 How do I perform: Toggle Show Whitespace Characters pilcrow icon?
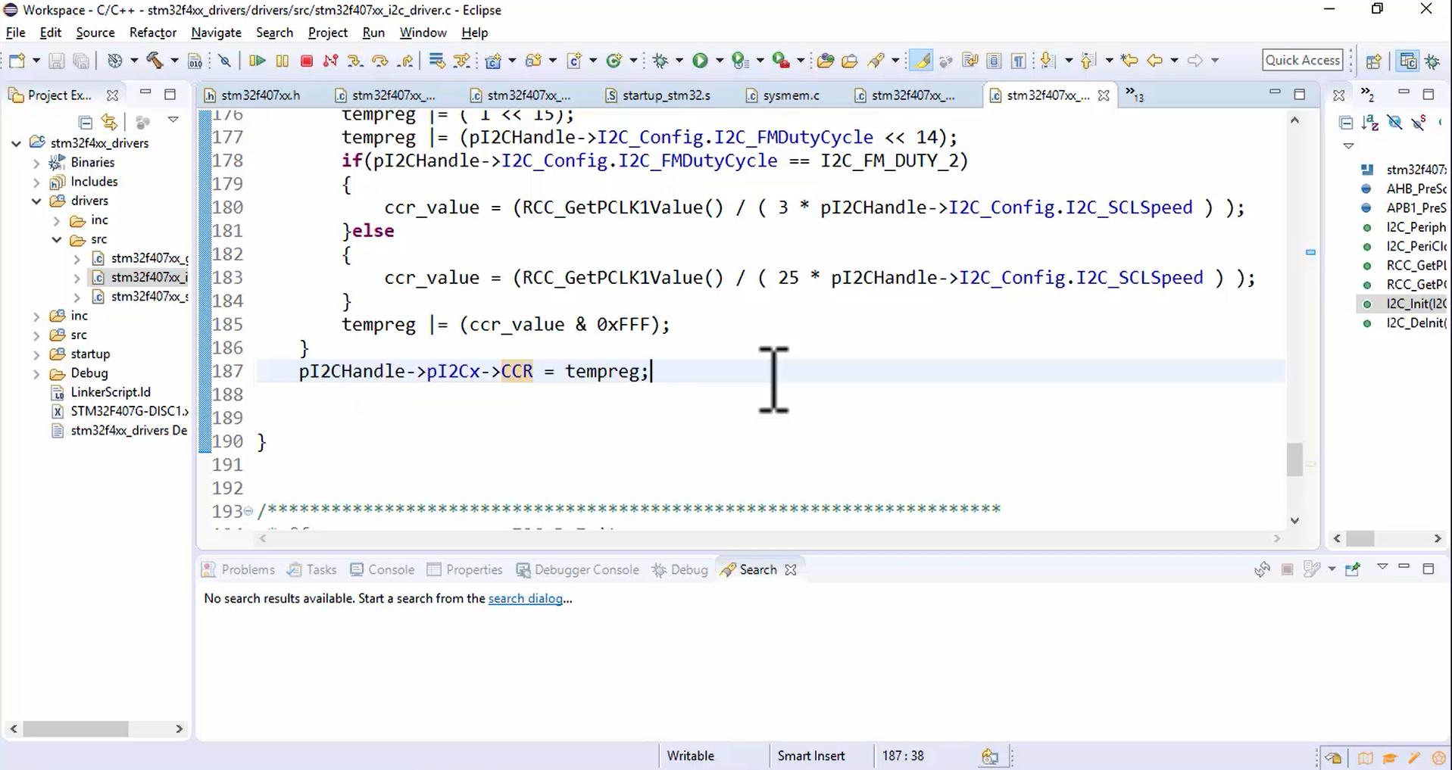tap(1018, 61)
